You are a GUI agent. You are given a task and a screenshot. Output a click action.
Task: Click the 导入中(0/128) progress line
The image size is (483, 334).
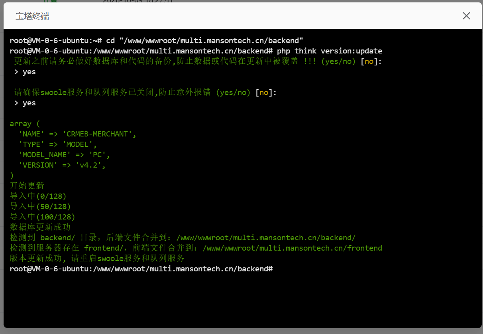38,196
